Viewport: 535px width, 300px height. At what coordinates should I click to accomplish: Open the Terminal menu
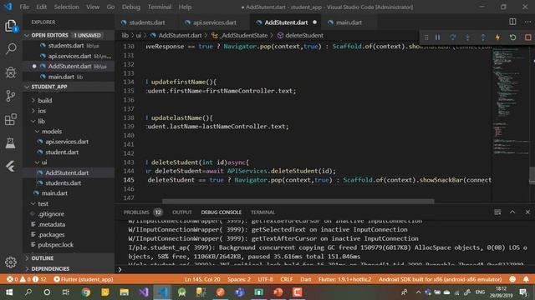point(160,7)
